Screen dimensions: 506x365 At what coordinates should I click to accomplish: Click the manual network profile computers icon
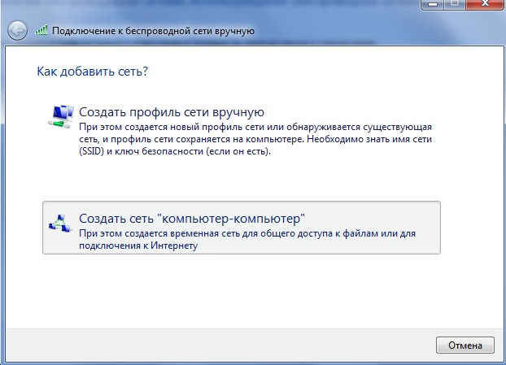pos(61,116)
